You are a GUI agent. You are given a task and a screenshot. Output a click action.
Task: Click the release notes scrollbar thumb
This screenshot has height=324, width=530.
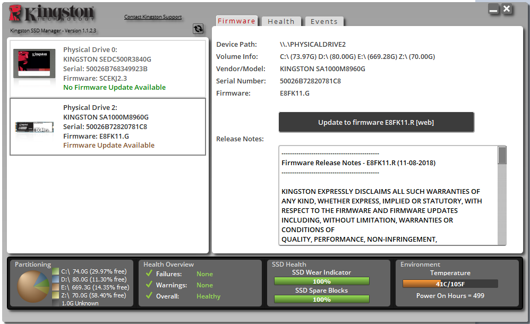click(502, 155)
